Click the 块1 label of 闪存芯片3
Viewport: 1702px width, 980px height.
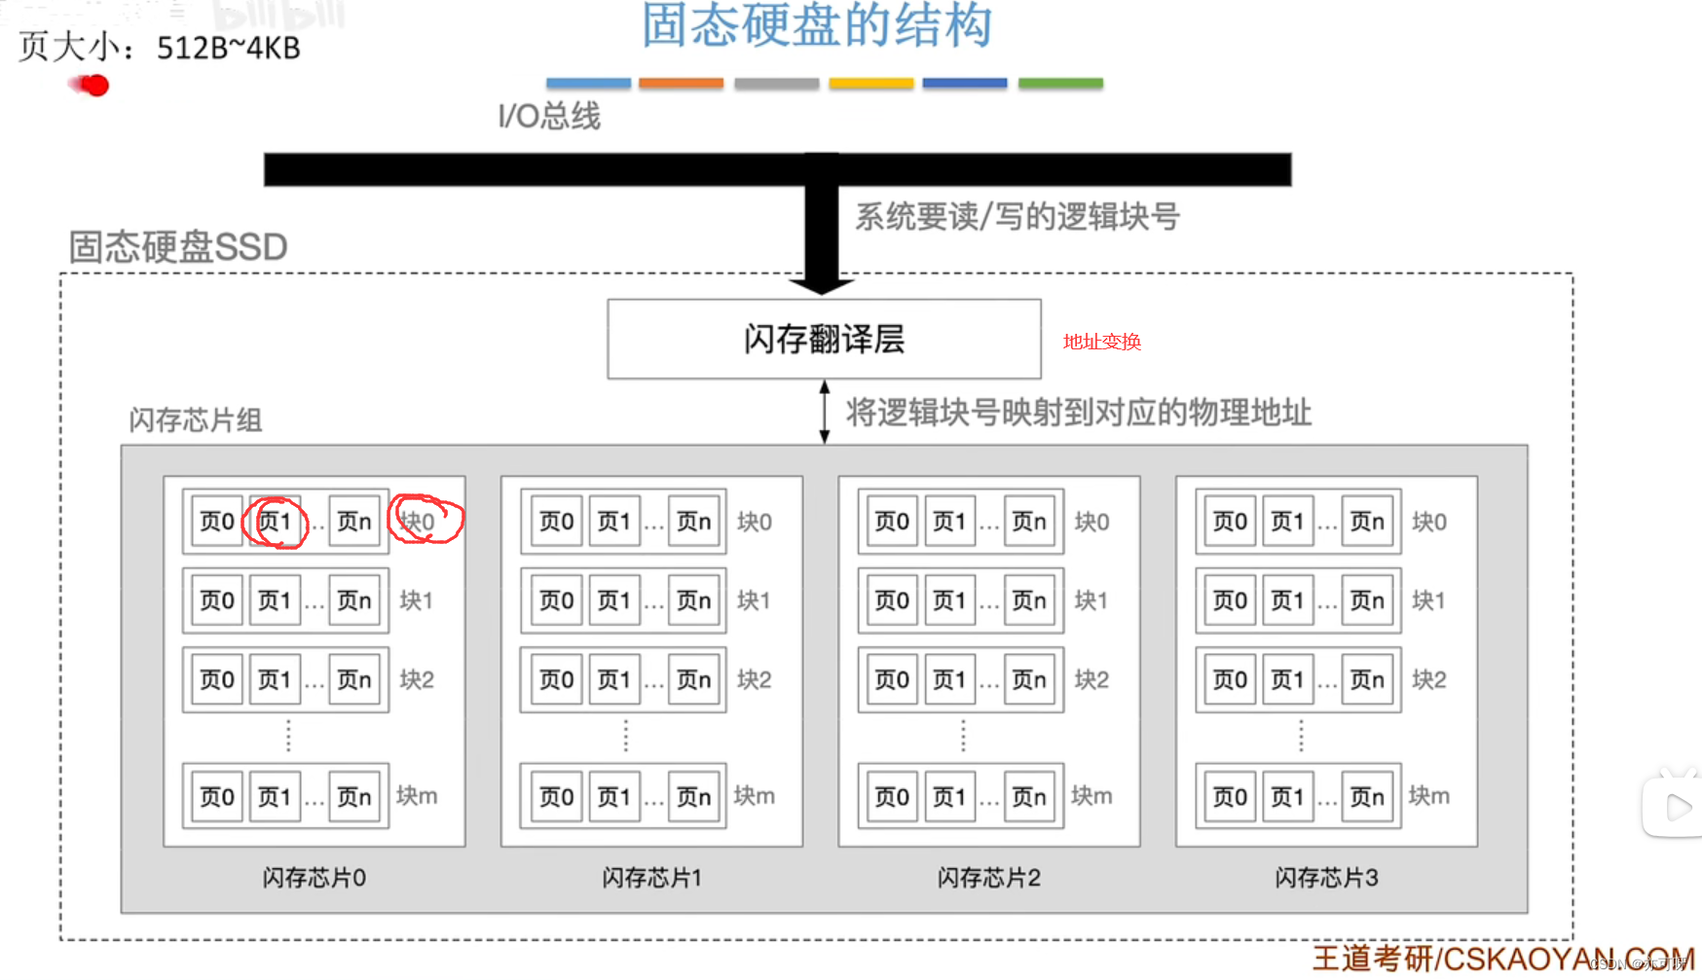[x=1428, y=600]
